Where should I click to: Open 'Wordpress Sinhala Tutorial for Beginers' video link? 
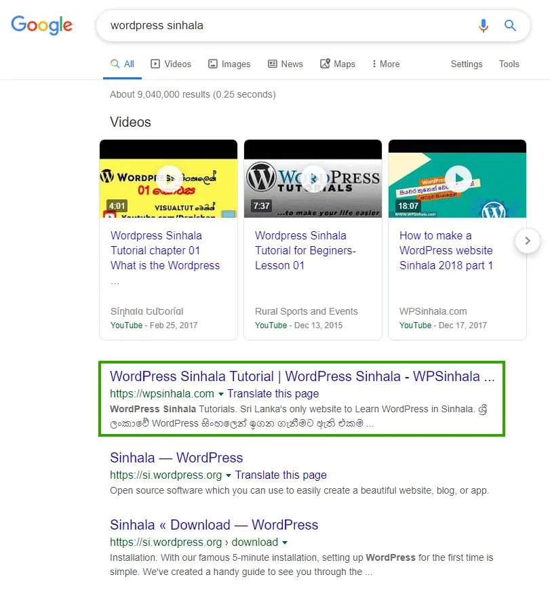(305, 250)
